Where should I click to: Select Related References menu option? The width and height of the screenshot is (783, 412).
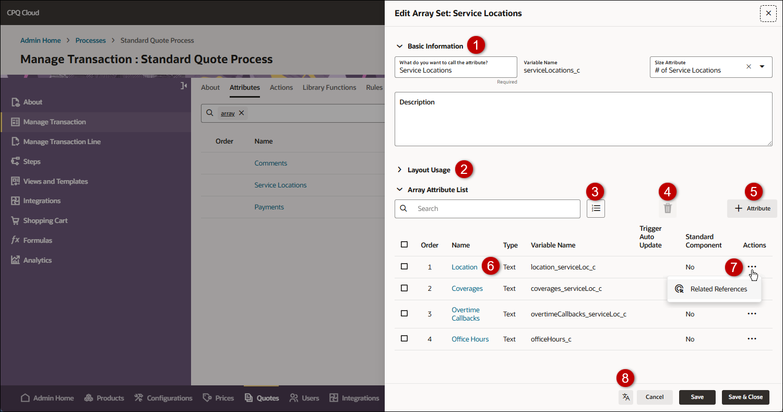(x=718, y=289)
